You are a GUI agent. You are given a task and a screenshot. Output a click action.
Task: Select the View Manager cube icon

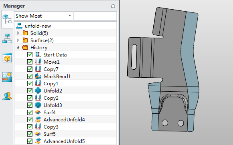pyautogui.click(x=7, y=58)
